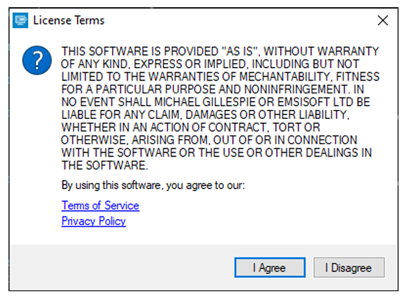Click the quoted "AS IS" phrase
Image resolution: width=409 pixels, height=301 pixels.
(240, 51)
